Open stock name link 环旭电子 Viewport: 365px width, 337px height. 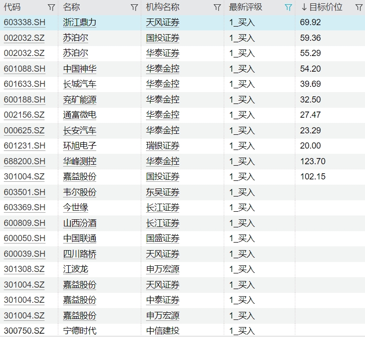[x=80, y=146]
